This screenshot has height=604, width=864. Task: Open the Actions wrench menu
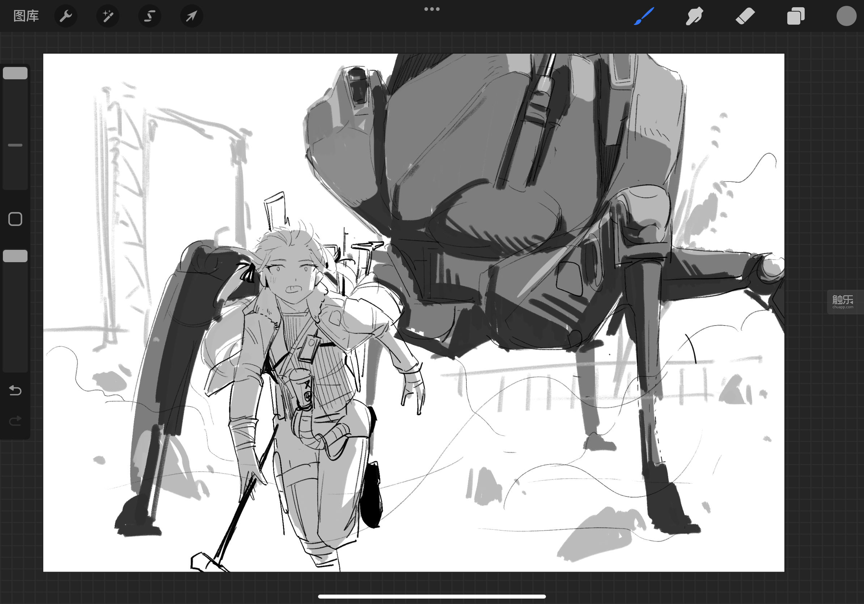pos(66,16)
